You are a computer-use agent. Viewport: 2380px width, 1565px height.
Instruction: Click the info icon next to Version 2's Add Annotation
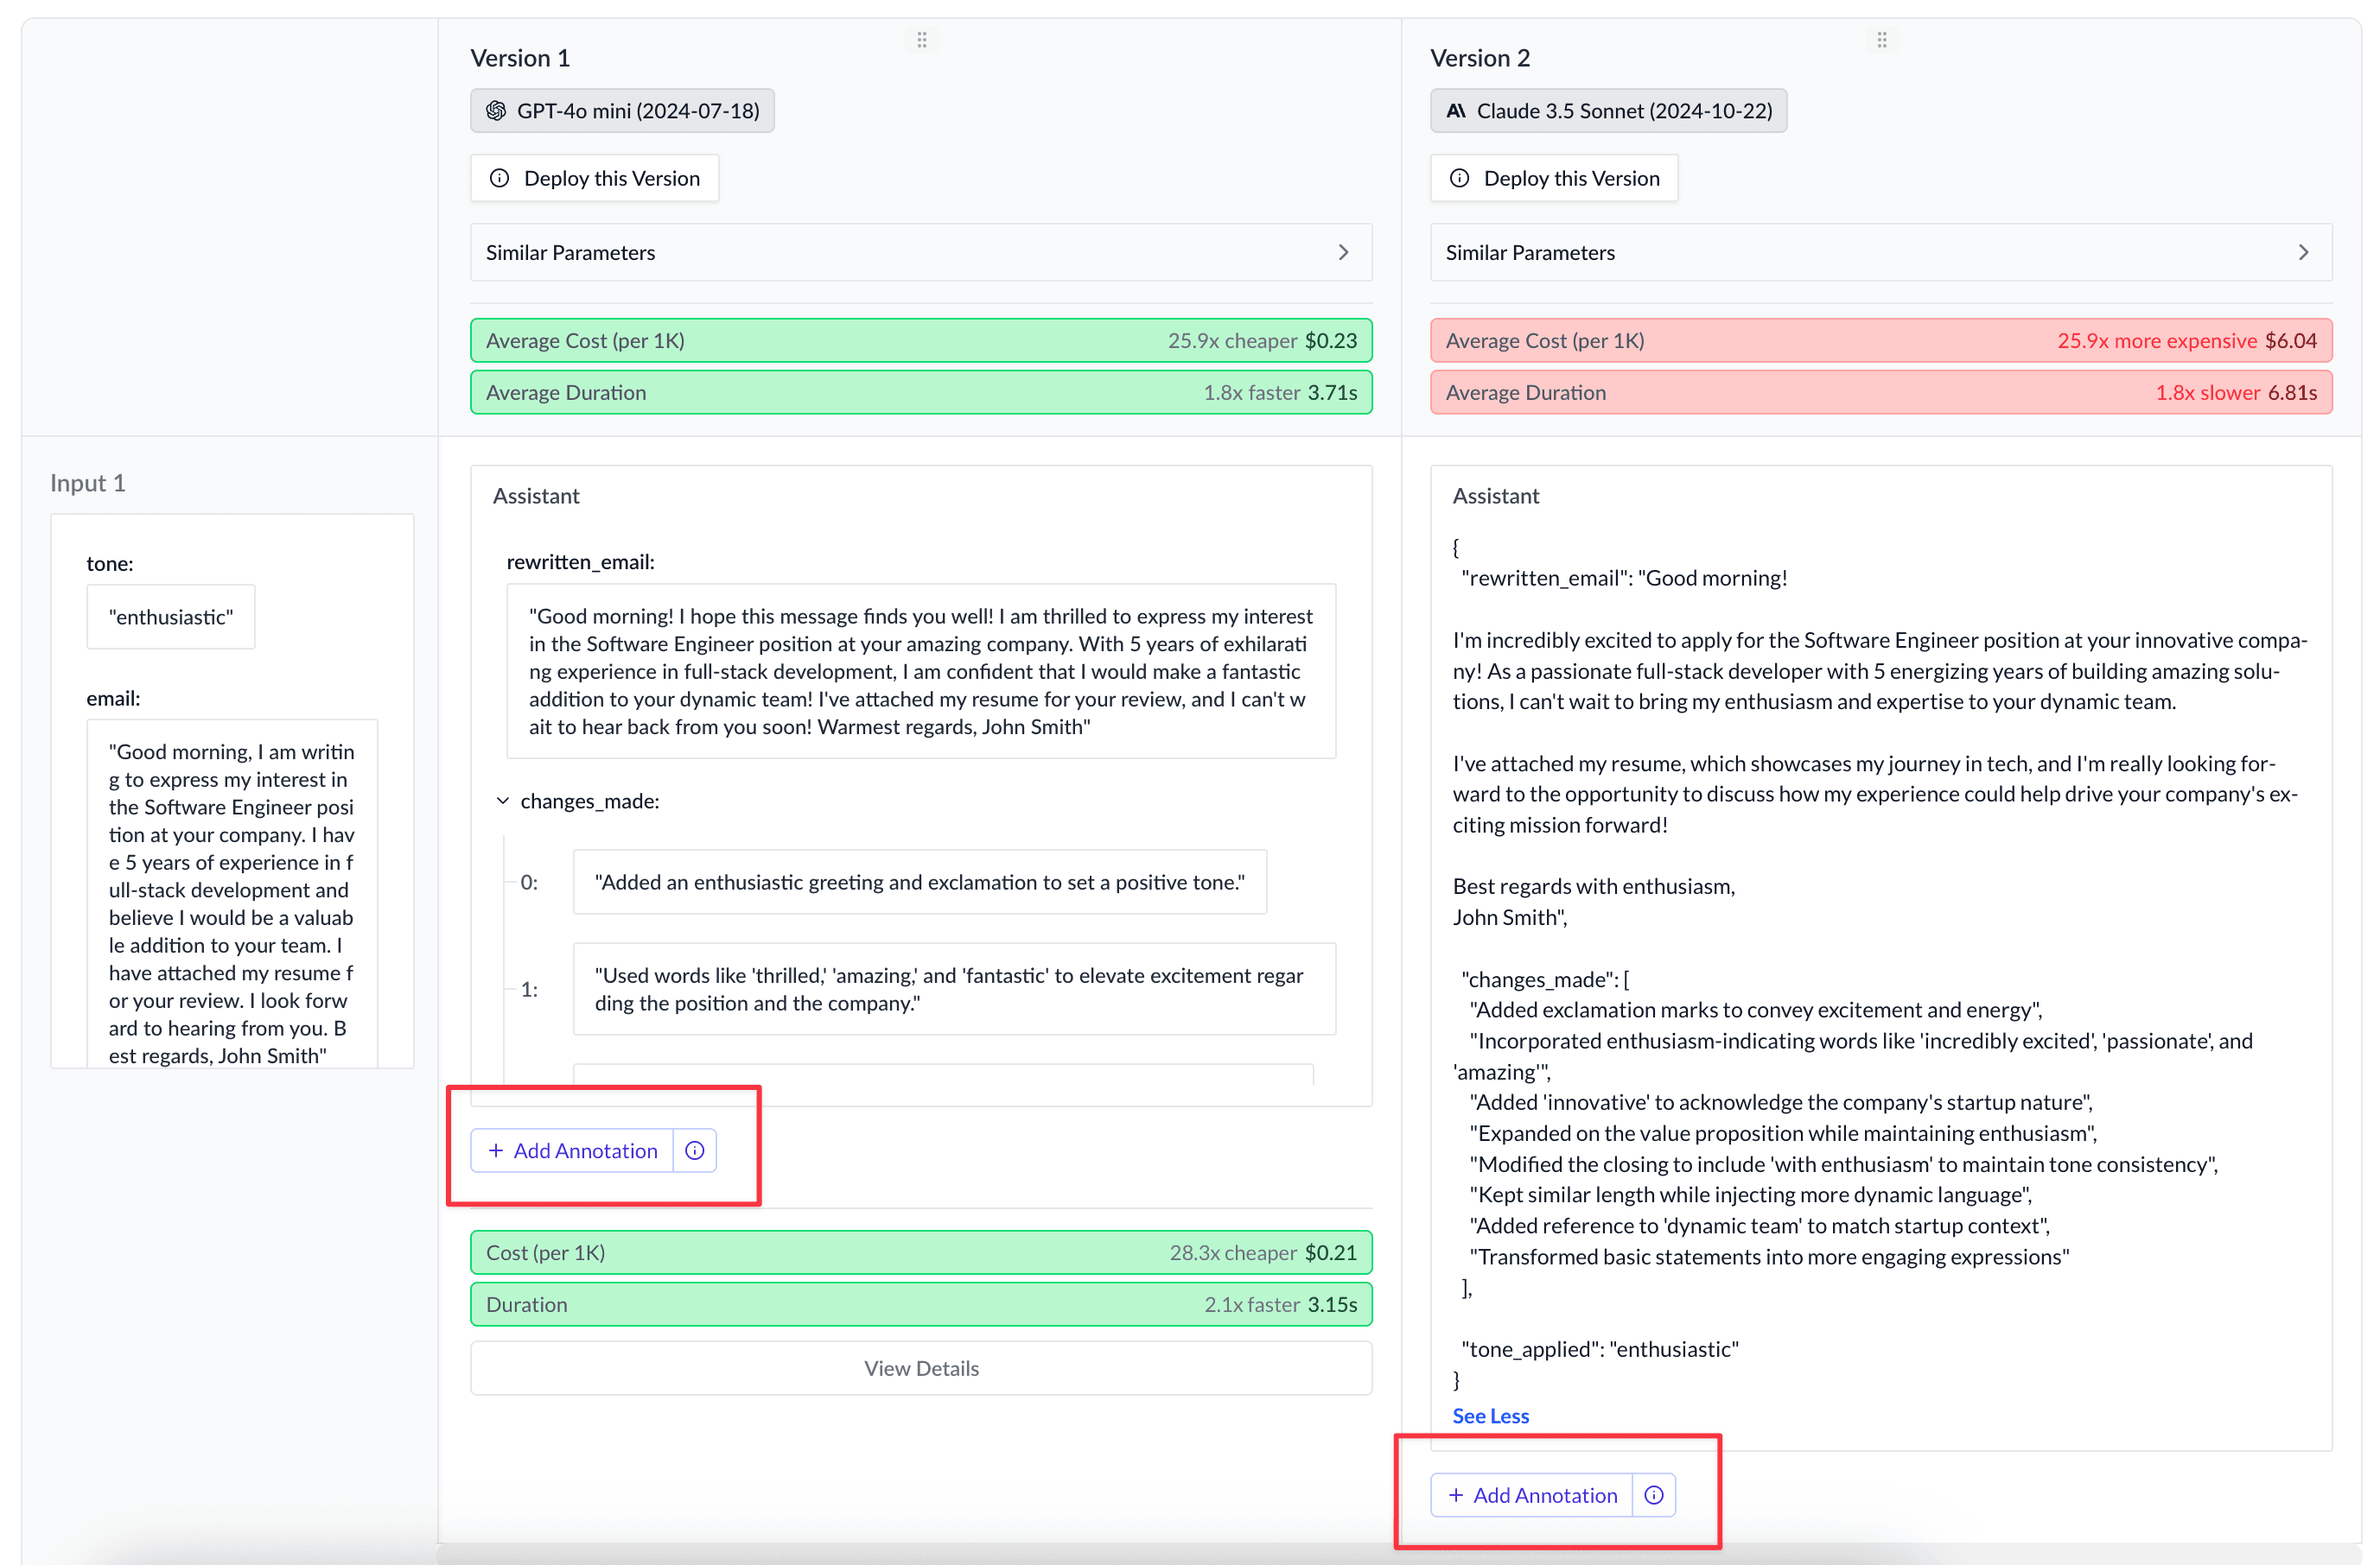1653,1495
